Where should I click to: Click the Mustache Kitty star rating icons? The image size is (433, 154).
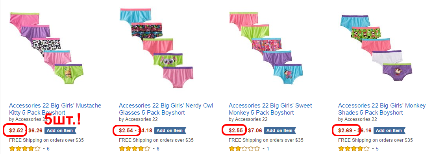pos(25,149)
